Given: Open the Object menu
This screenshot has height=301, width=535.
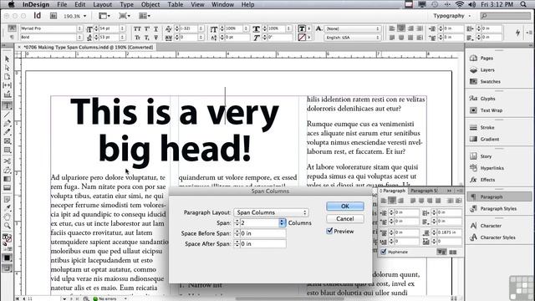Looking at the screenshot, I should (x=150, y=4).
